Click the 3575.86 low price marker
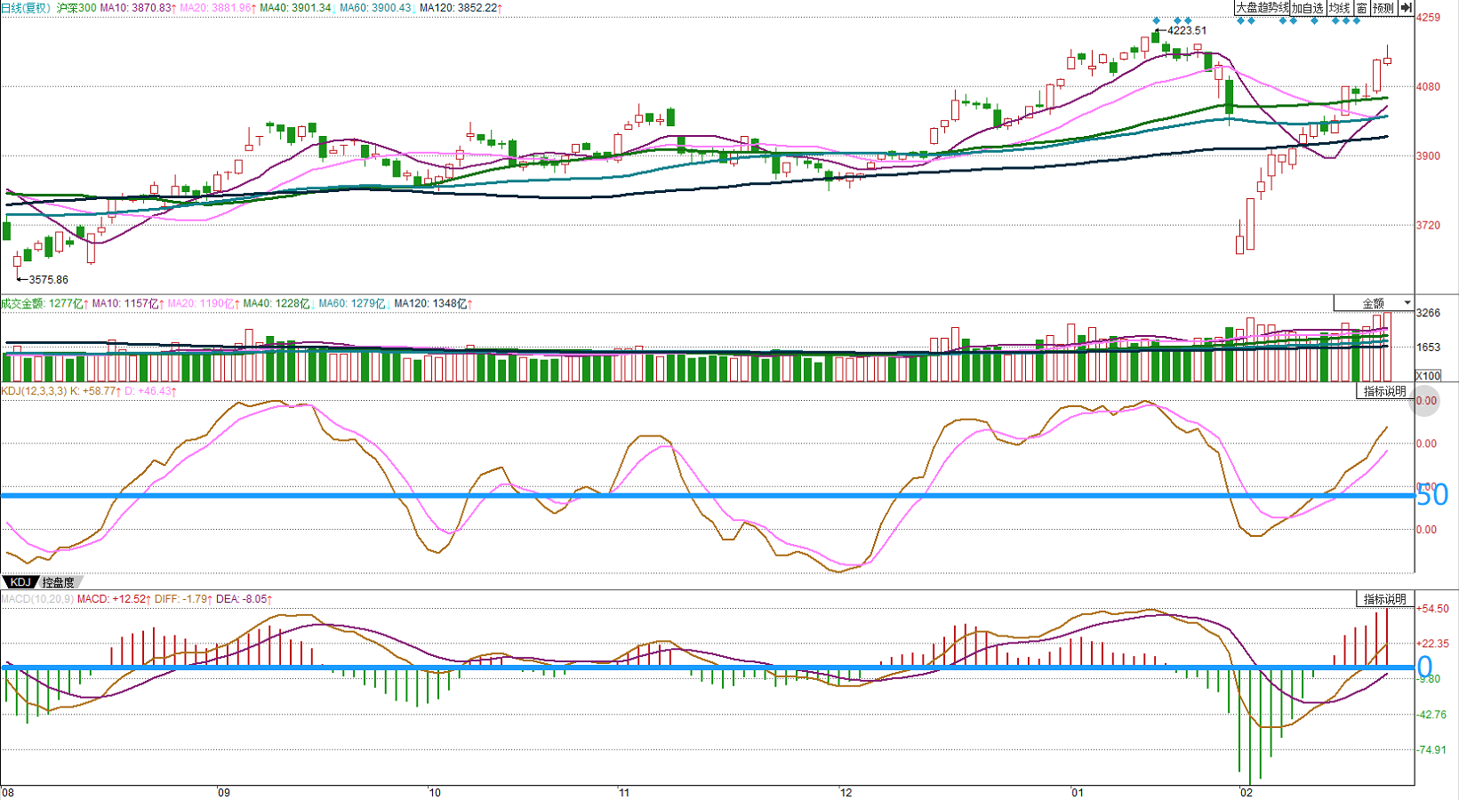 (x=48, y=279)
